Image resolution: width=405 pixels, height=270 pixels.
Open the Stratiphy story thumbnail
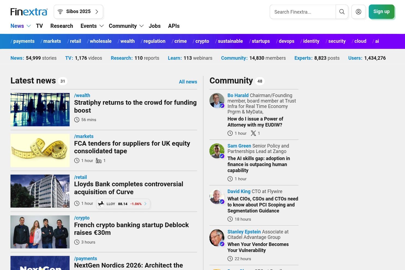pos(40,110)
